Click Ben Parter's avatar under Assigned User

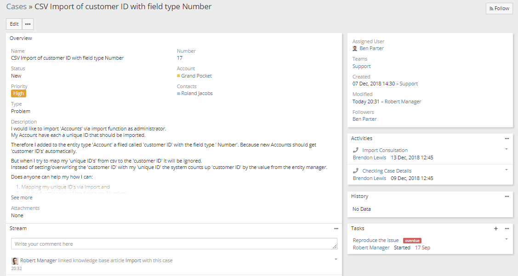point(355,48)
